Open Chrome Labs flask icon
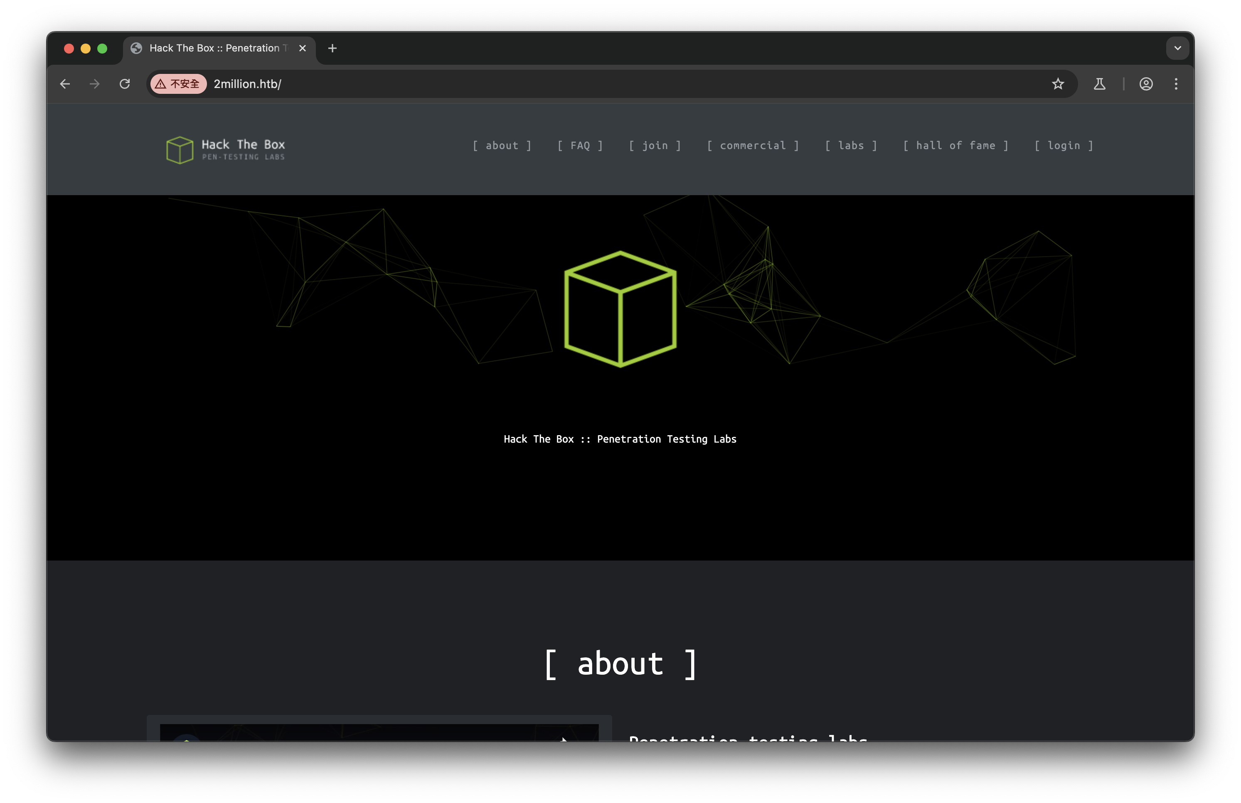The height and width of the screenshot is (803, 1241). coord(1100,84)
